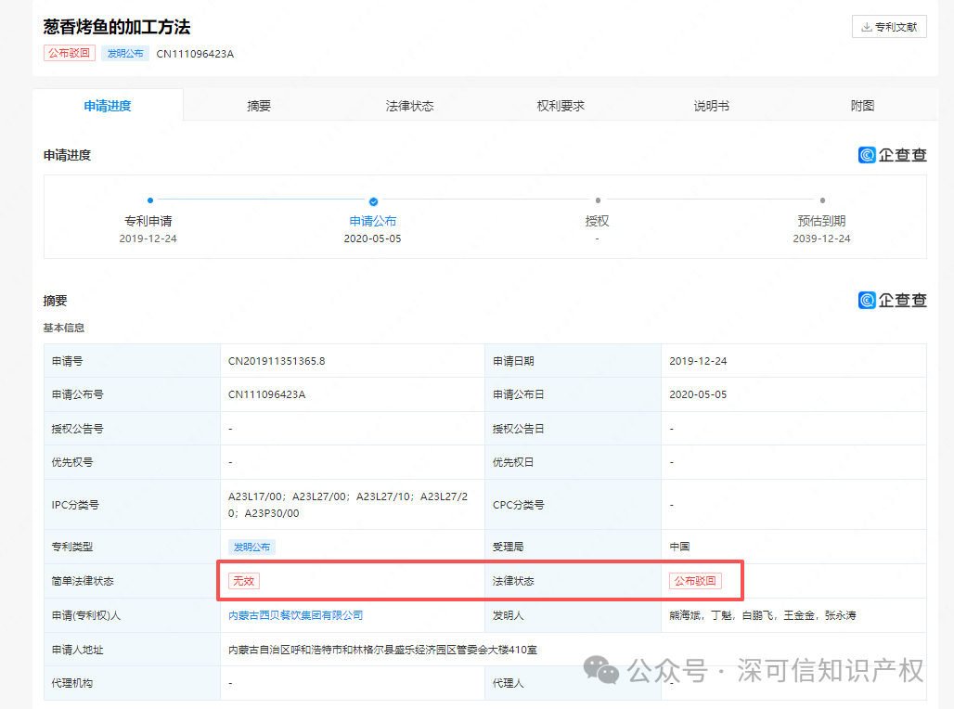
Task: Click the 专利申请 timeline dot
Action: coord(149,200)
